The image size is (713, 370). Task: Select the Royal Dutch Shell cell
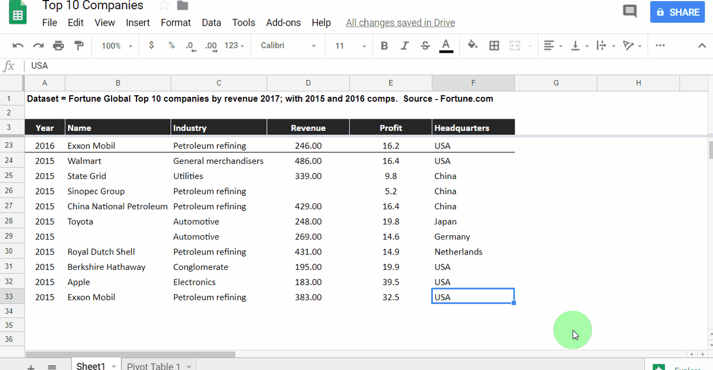(x=118, y=251)
